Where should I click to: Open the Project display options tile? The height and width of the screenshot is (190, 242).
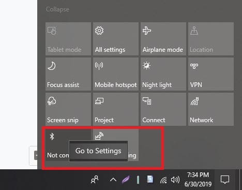(116, 109)
